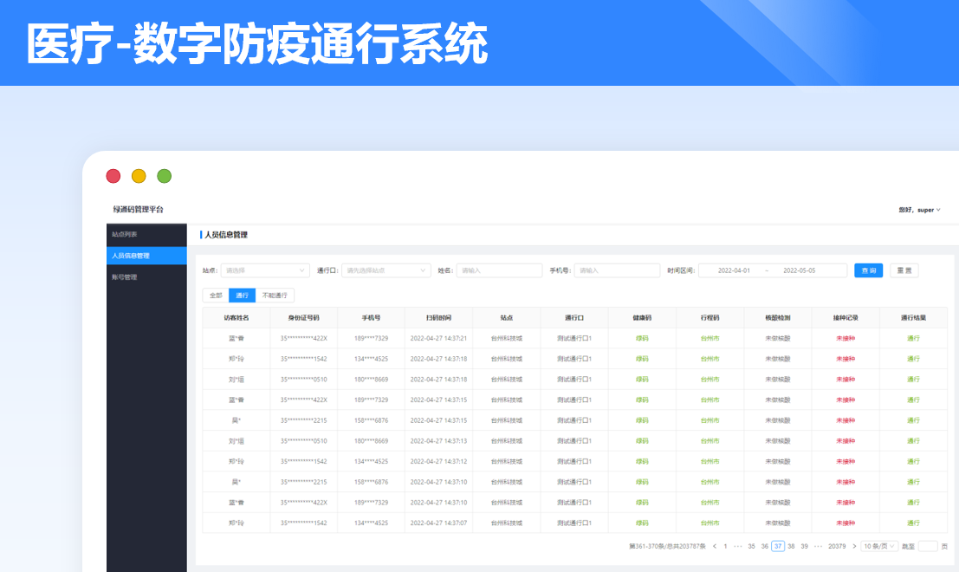The height and width of the screenshot is (572, 959).
Task: Click scan time 2022-04-27 14:37:12
Action: [438, 462]
